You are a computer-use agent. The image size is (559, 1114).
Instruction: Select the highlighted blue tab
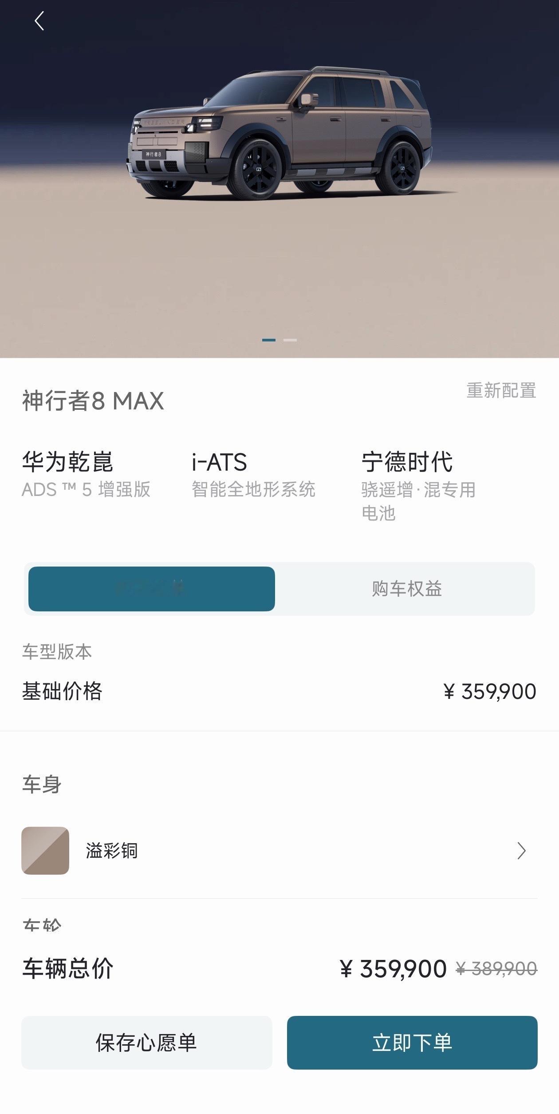(x=152, y=589)
